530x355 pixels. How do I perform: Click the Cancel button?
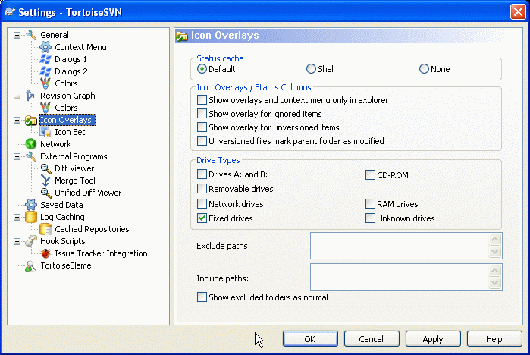tap(372, 339)
